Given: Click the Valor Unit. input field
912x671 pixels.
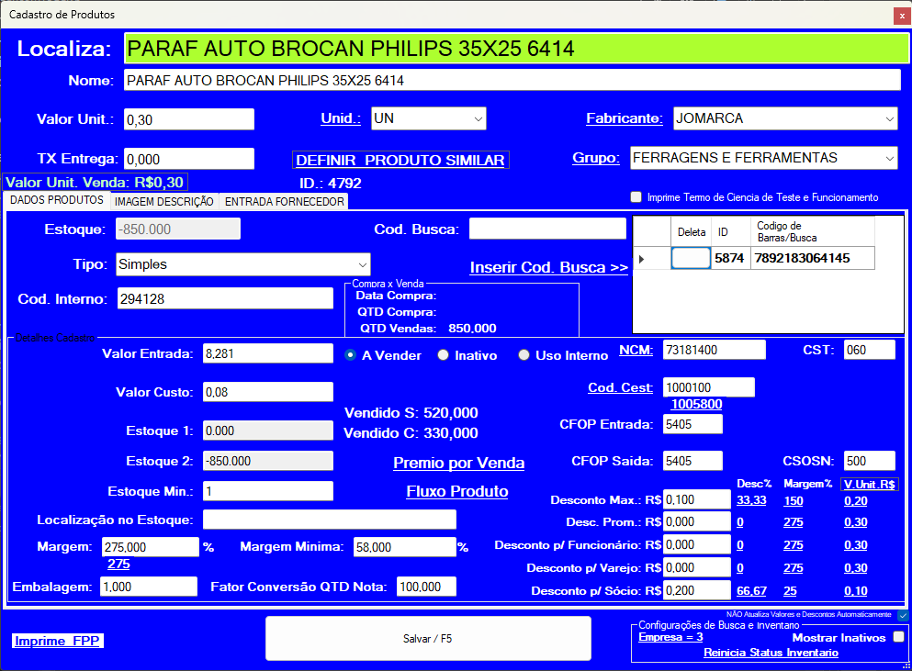Looking at the screenshot, I should (188, 119).
